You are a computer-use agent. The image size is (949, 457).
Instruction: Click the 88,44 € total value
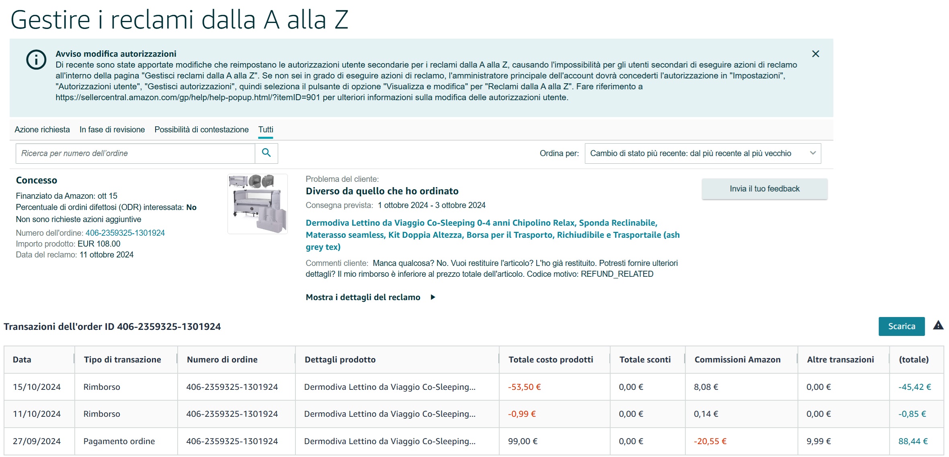[913, 441]
